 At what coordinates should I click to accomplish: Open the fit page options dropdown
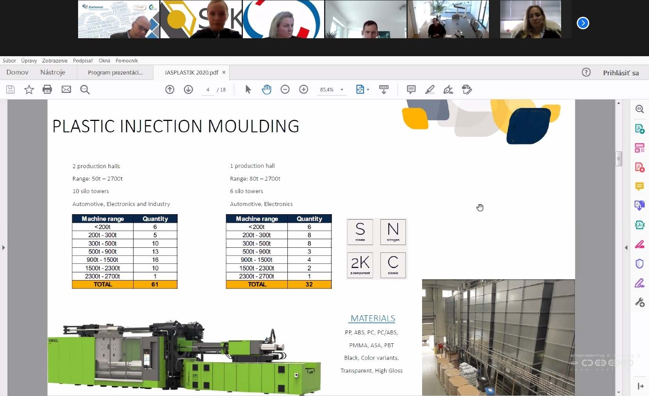coord(368,90)
